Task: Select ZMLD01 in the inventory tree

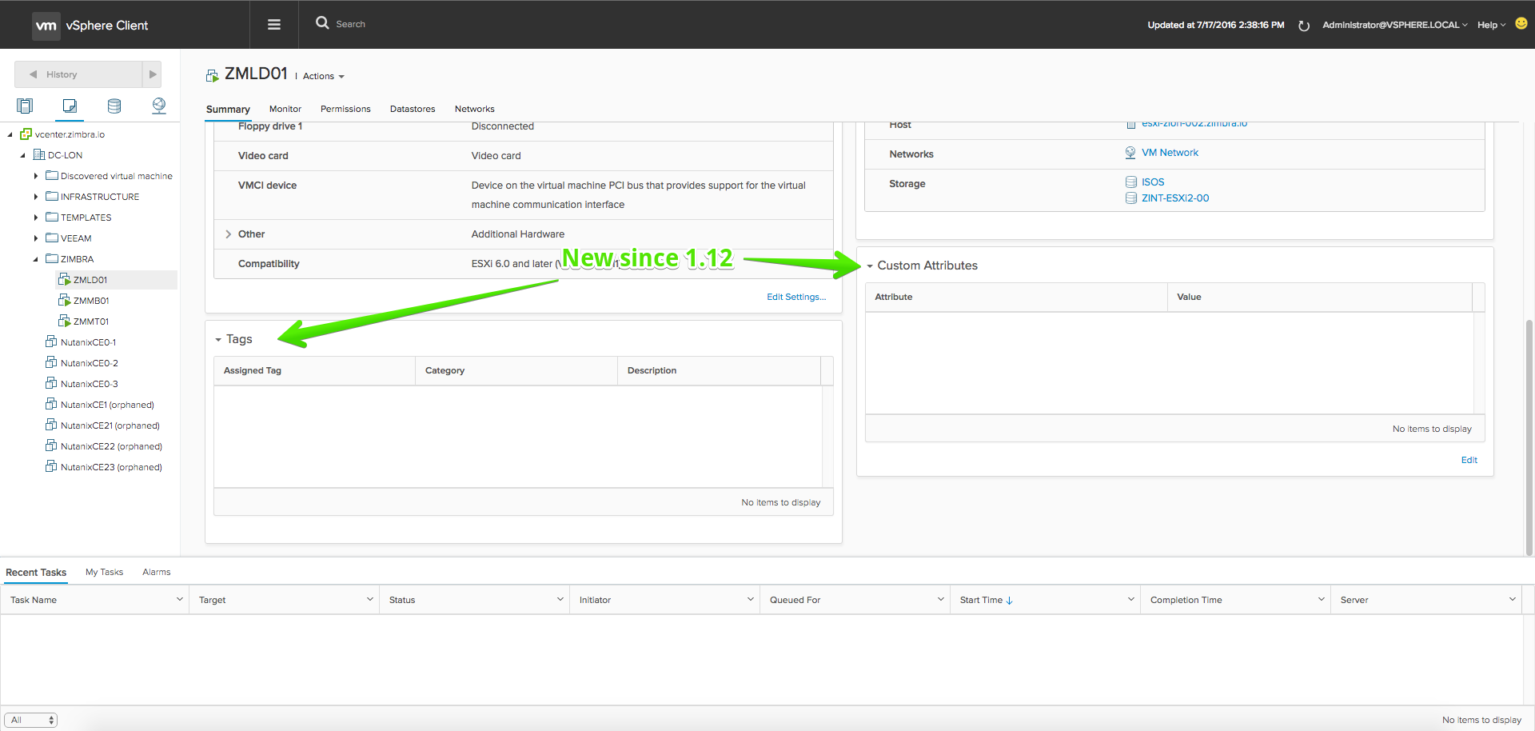Action: coord(90,280)
